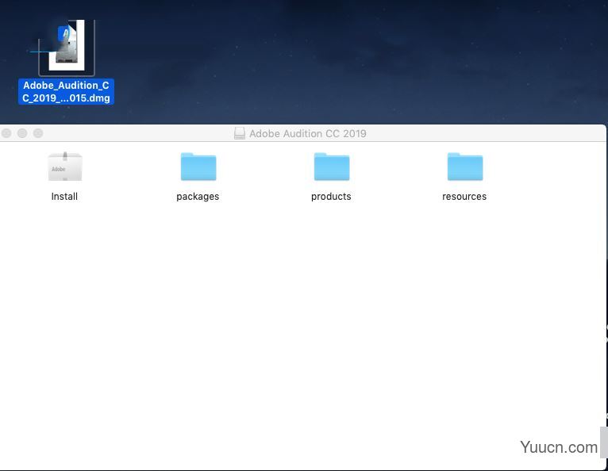Screen dimensions: 608x471
Task: Click the empty title bar area right of the title
Action: 492,133
